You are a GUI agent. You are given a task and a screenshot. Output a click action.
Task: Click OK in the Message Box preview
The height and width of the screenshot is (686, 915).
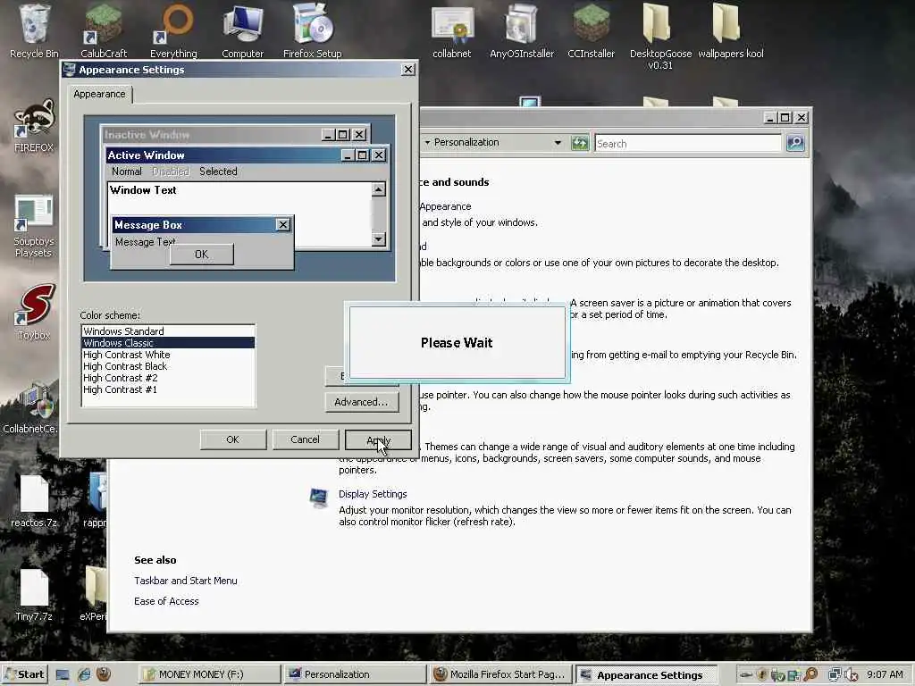coord(201,255)
